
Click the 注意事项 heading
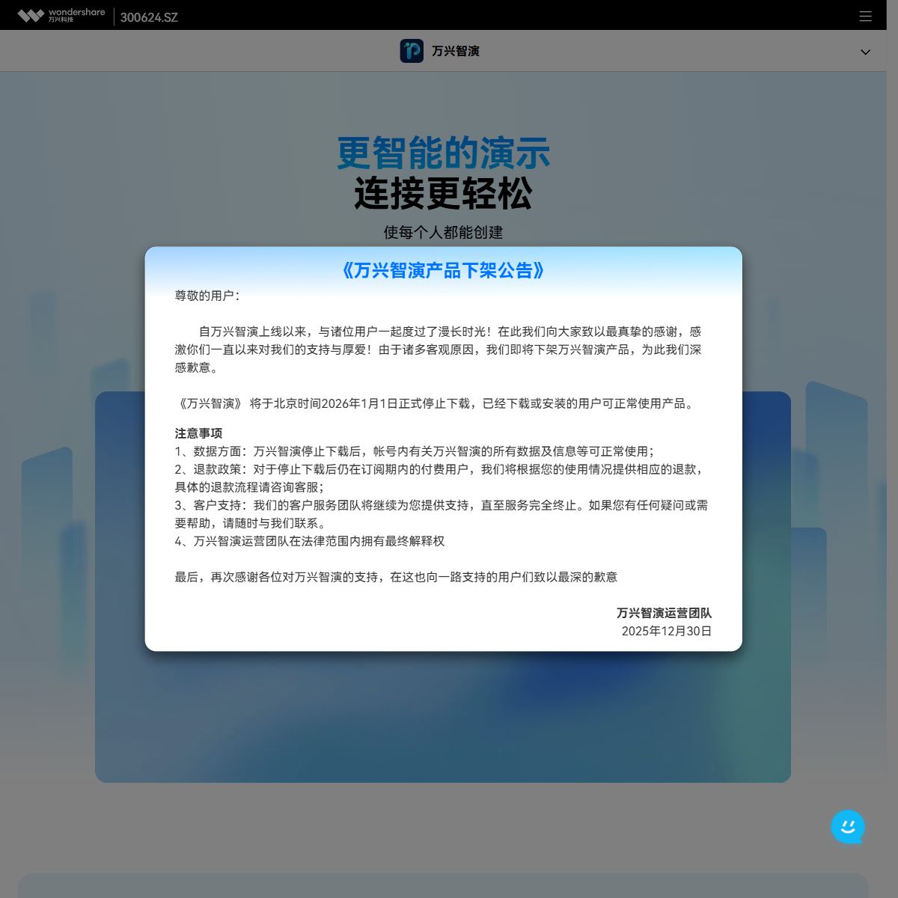[x=198, y=433]
